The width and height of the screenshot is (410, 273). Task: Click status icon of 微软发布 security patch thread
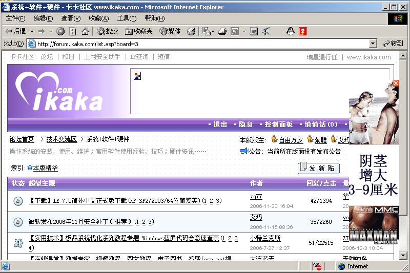point(18,222)
